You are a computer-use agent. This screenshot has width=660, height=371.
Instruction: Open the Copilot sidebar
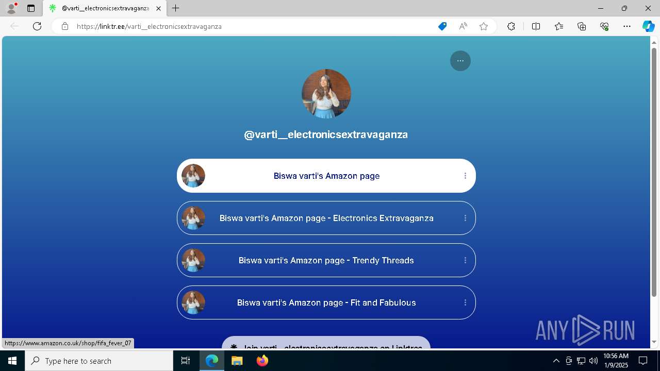pos(648,26)
